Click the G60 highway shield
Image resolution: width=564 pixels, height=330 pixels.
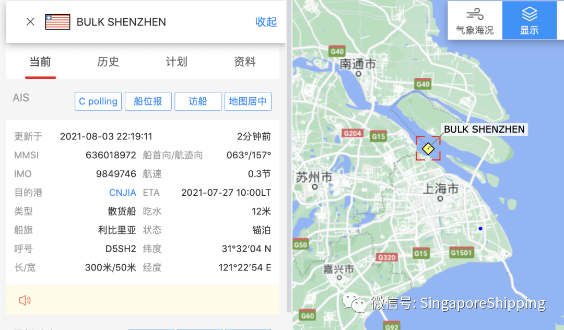click(307, 315)
